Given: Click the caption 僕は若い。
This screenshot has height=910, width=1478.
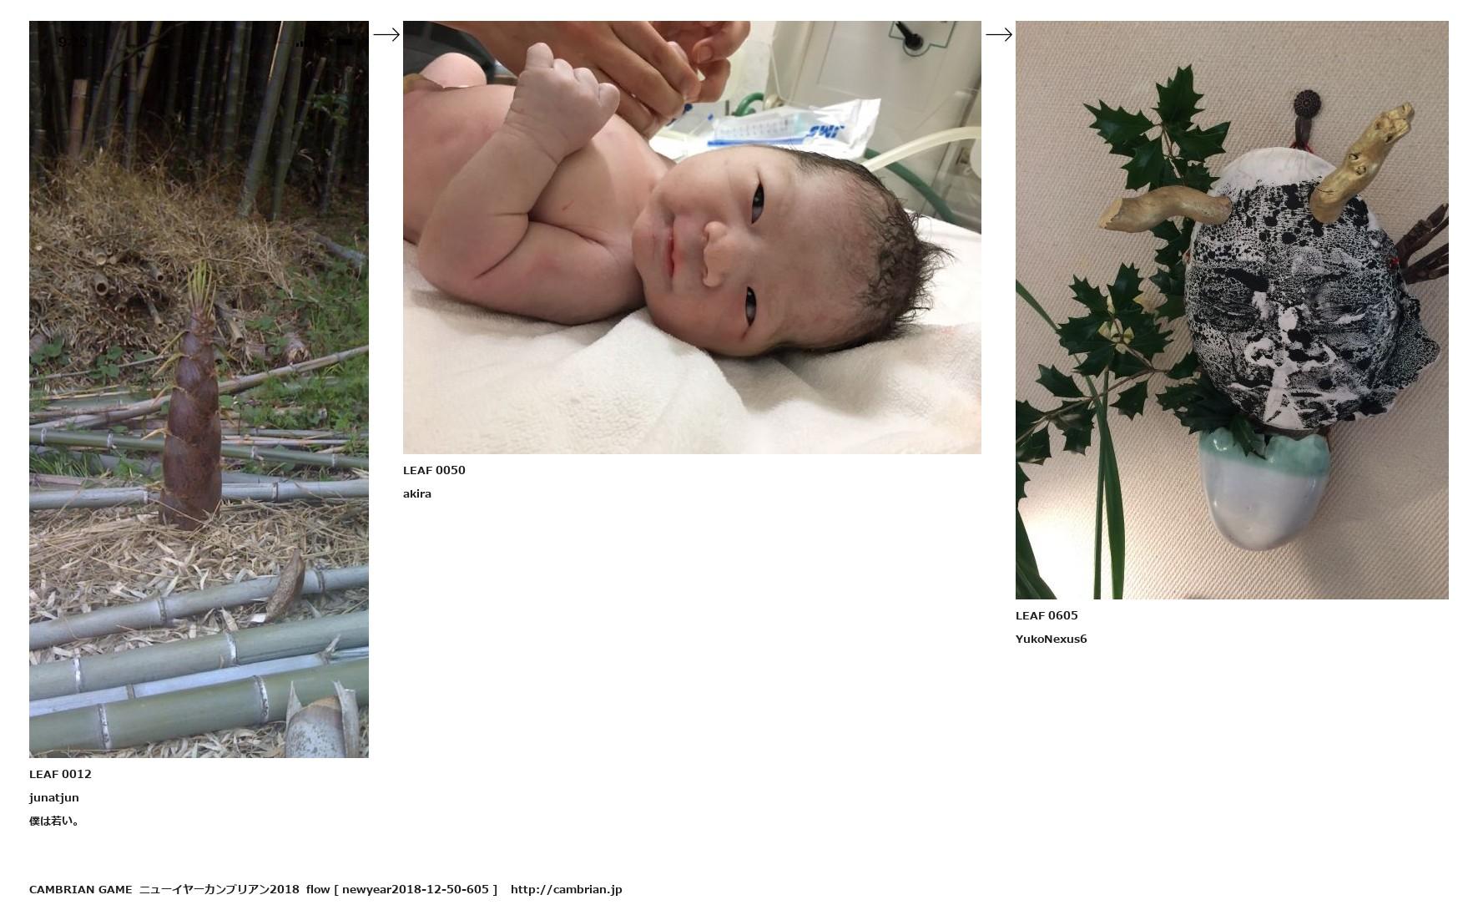Looking at the screenshot, I should (x=54, y=821).
